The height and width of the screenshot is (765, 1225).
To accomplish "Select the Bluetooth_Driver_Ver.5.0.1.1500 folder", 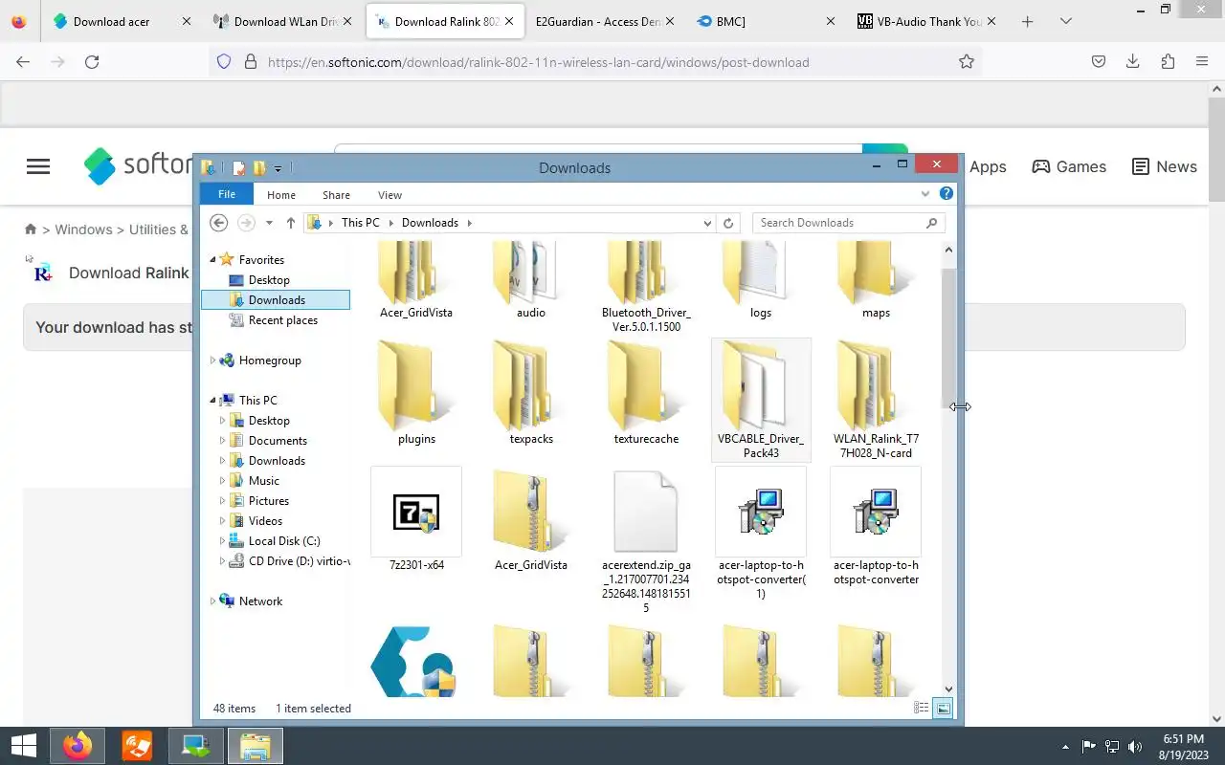I will click(646, 287).
